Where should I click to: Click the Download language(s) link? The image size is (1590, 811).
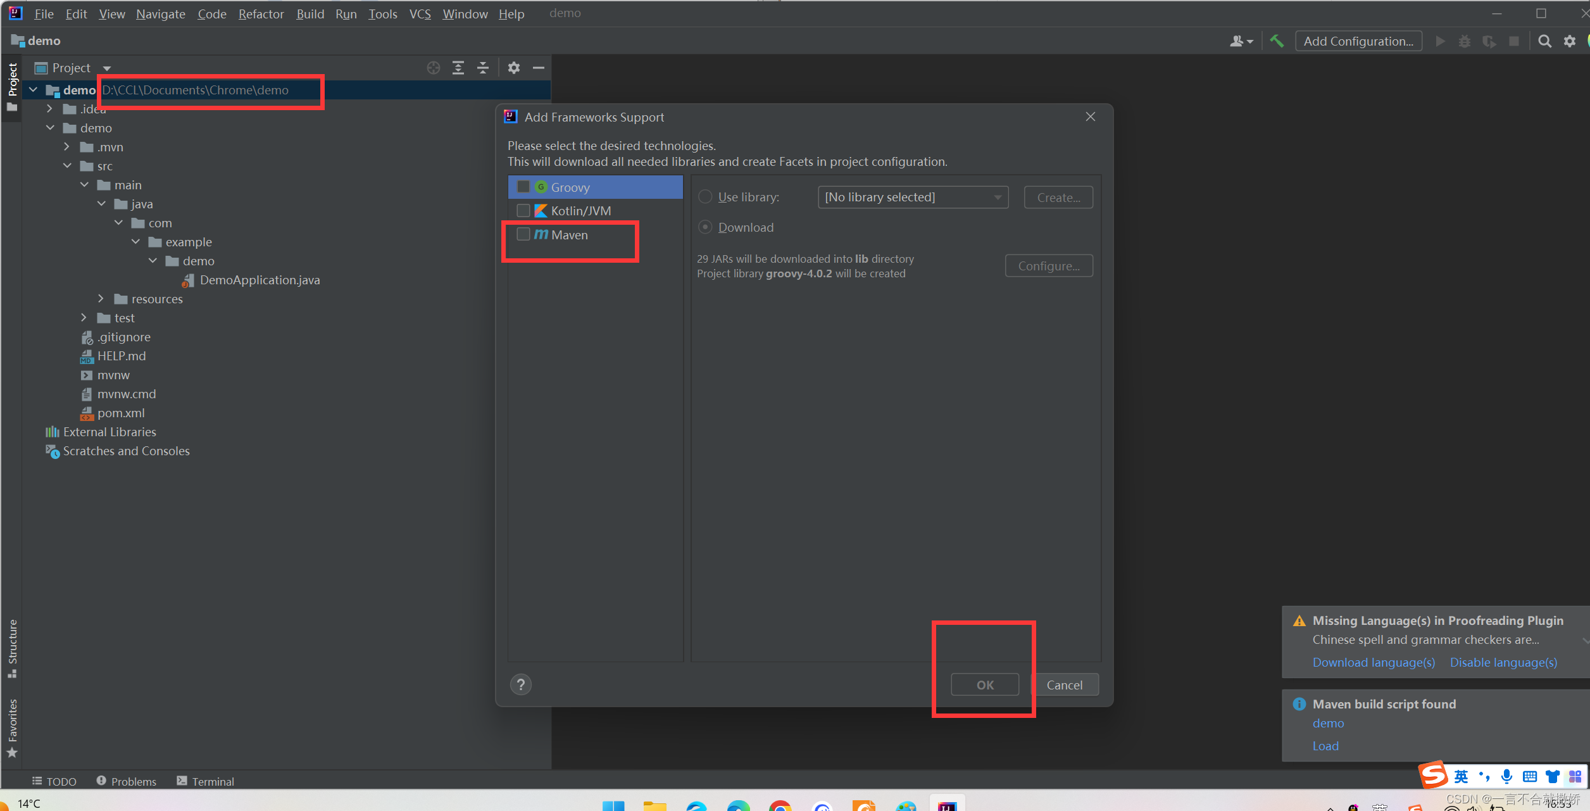[x=1374, y=662]
